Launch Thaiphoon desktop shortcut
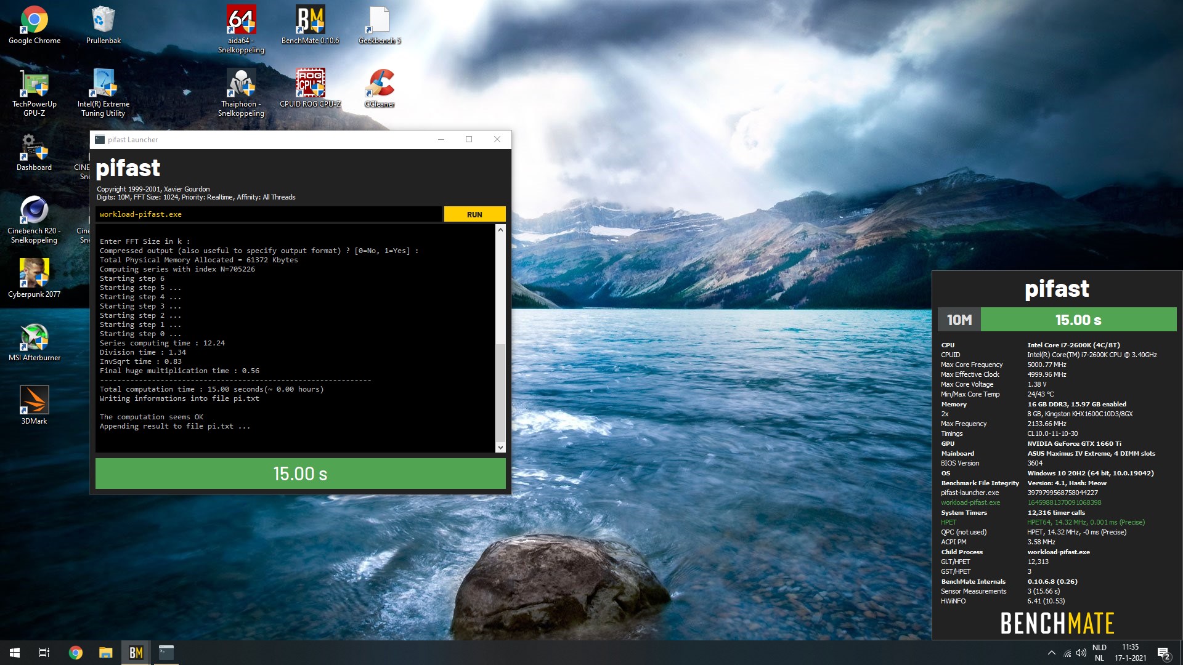 tap(241, 93)
